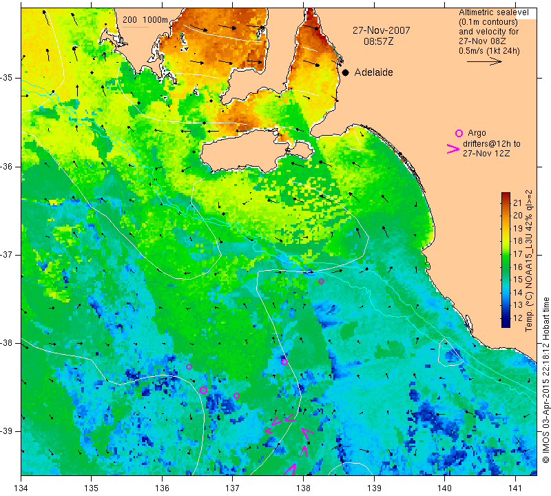Click the colorbar value 20

pyautogui.click(x=518, y=215)
